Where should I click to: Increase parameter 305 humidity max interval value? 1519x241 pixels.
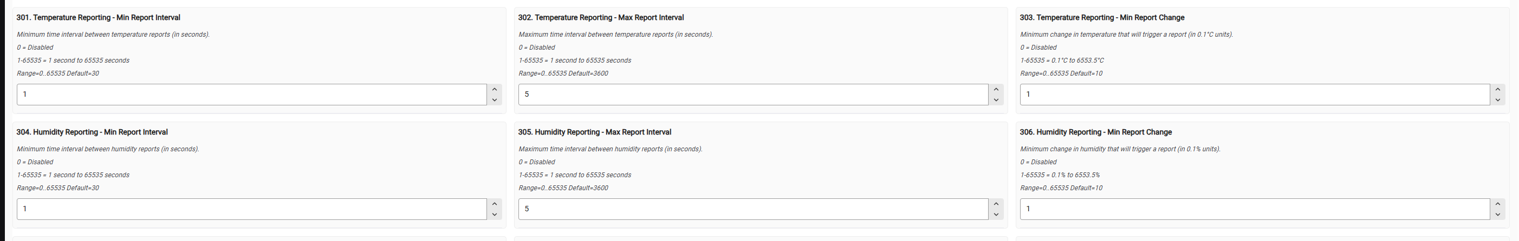[x=996, y=204]
